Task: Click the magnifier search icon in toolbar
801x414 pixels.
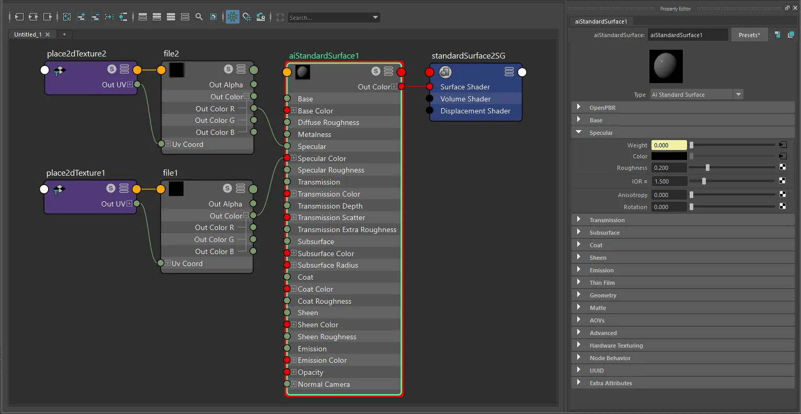Action: pyautogui.click(x=199, y=17)
